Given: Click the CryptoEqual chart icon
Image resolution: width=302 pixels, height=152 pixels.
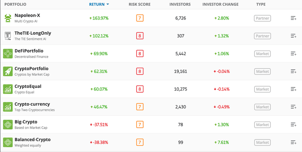Looking at the screenshot, I should pyautogui.click(x=8, y=89).
